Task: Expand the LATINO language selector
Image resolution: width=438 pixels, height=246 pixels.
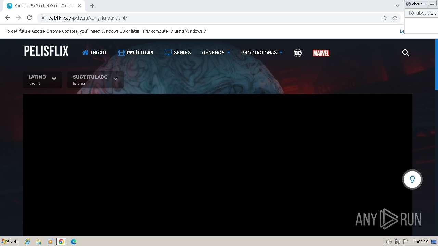Action: coord(42,80)
